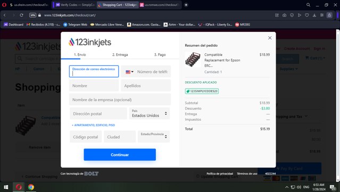Open the iQPack Liberty Express bookmark

215,24
